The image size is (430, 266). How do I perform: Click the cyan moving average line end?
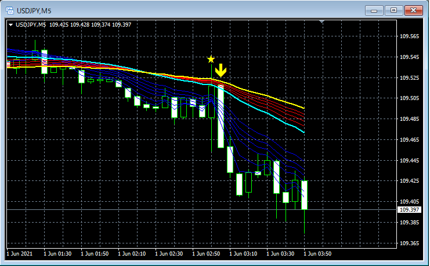point(303,132)
